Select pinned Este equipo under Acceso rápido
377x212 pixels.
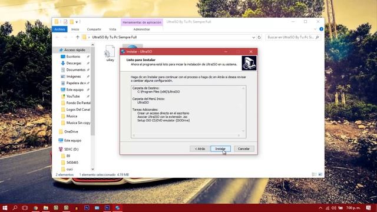click(x=75, y=90)
